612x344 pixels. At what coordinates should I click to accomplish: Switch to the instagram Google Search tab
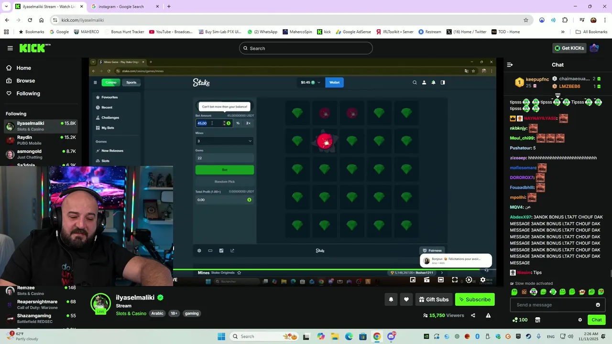(x=125, y=6)
